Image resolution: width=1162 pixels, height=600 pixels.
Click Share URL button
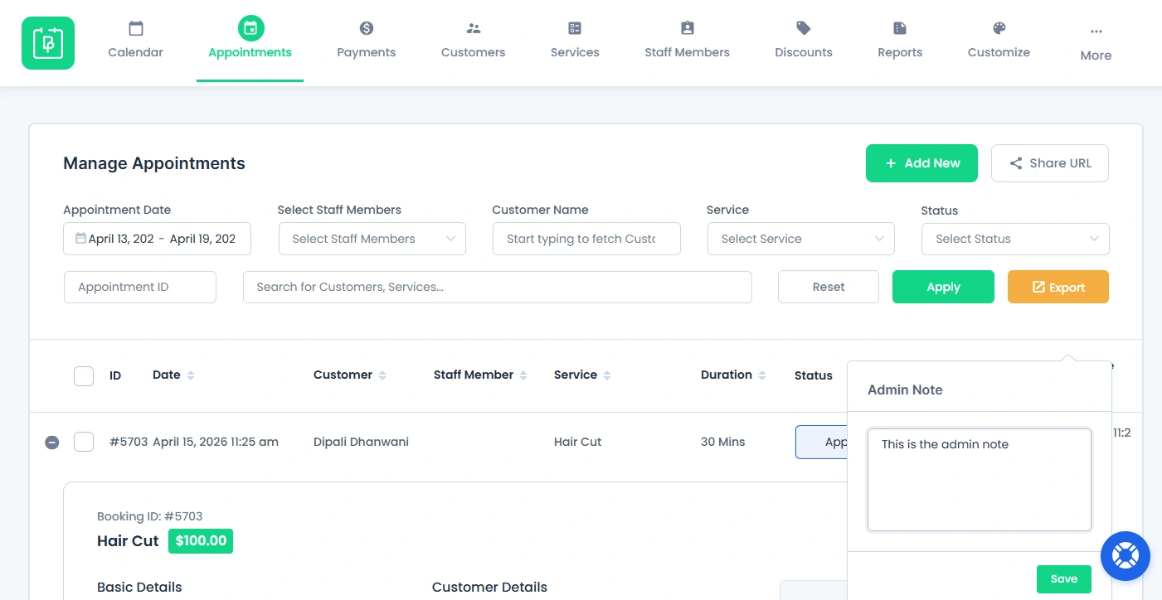pos(1050,163)
